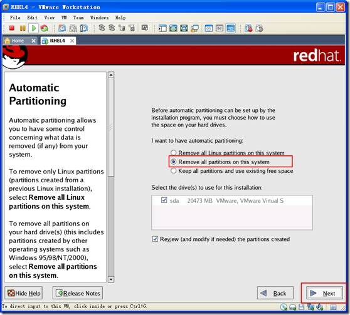This screenshot has height=315, width=350.
Task: Click the Next button
Action: pos(324,293)
